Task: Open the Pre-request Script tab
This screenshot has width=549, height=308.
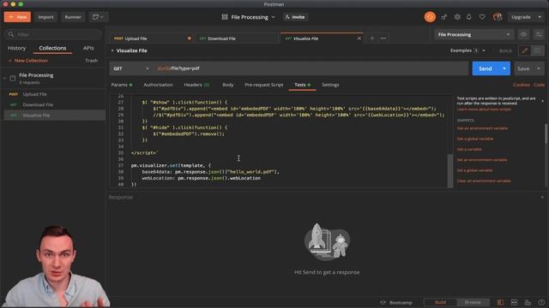Action: tap(263, 85)
